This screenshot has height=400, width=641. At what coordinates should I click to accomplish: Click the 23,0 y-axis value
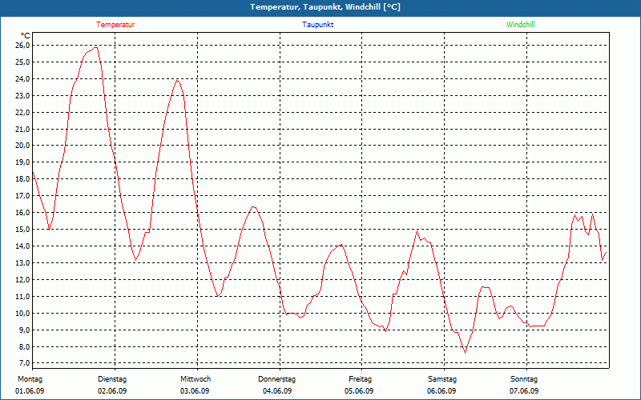pos(23,95)
